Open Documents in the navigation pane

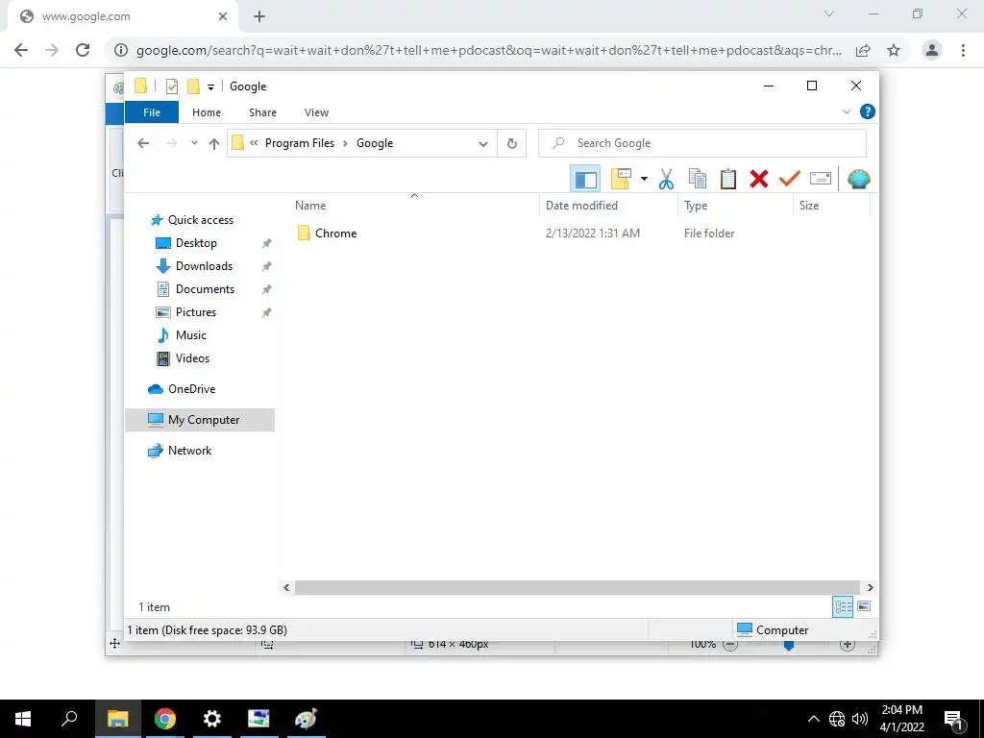205,289
